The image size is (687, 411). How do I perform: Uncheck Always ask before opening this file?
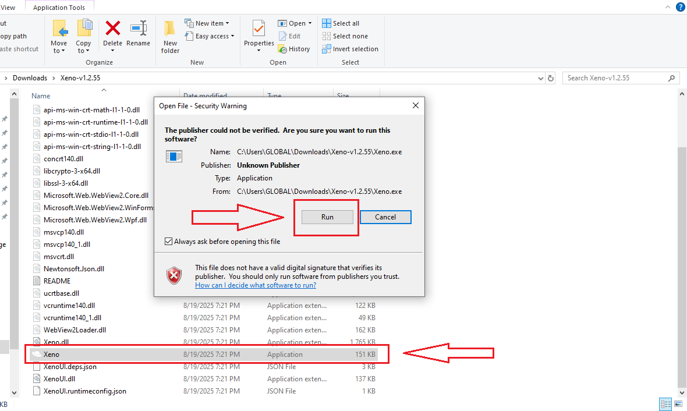pos(168,242)
